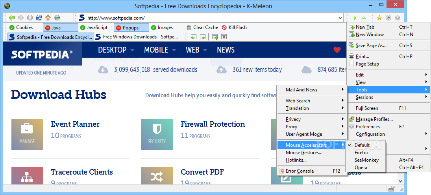Open Error Console from Tools submenu
The image size is (431, 195).
(312, 171)
